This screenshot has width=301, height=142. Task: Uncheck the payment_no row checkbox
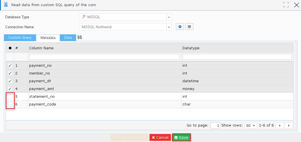tap(10, 66)
